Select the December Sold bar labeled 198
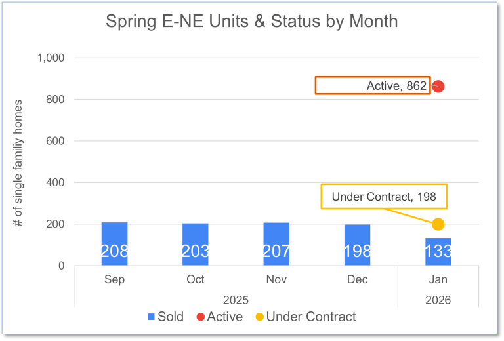This screenshot has height=341, width=504. [x=358, y=245]
